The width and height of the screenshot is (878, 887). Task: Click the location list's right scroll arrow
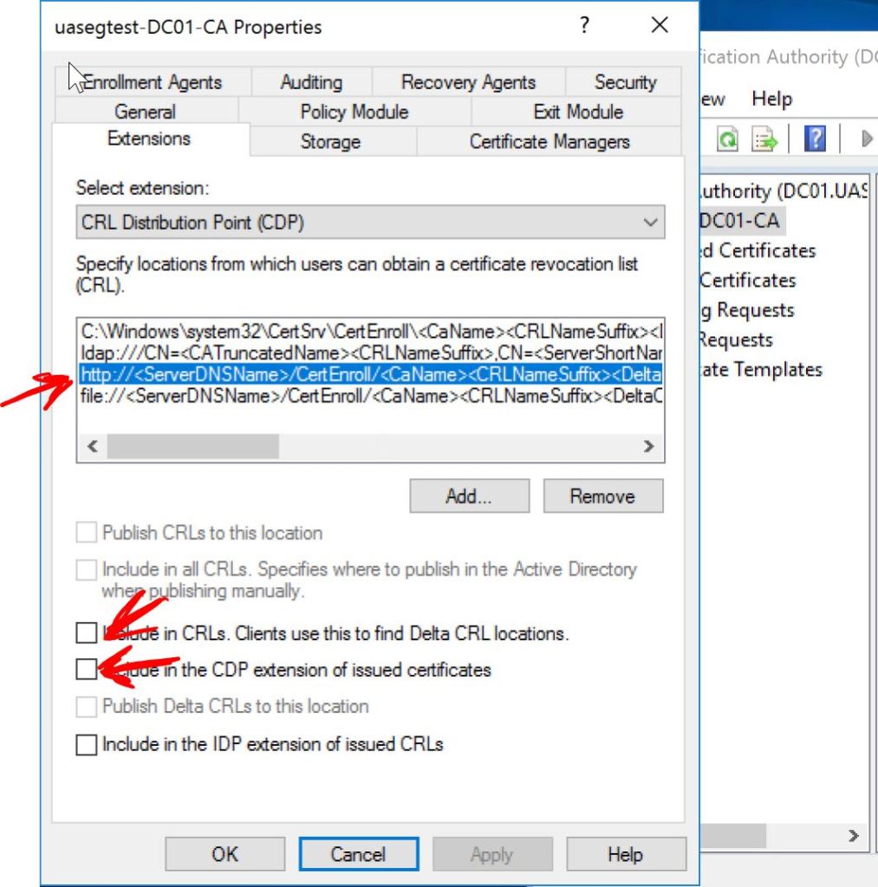tap(648, 447)
